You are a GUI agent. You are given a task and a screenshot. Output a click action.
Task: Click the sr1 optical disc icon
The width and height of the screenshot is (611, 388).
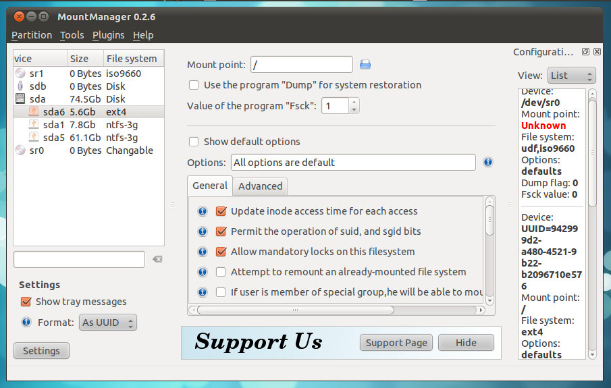pos(20,74)
